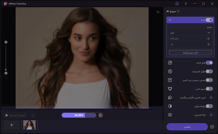Viewport: 218px width, 134px height.
Task: Toggle the الوجه face model switch
Action: [209, 20]
